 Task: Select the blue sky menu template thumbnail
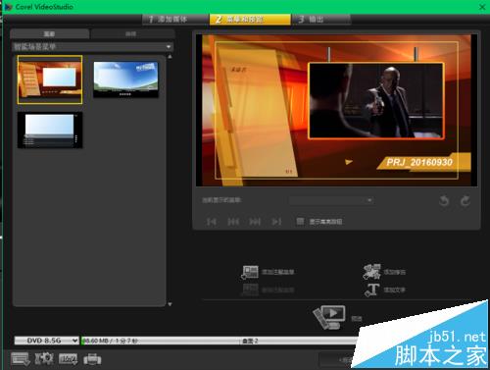pos(125,79)
